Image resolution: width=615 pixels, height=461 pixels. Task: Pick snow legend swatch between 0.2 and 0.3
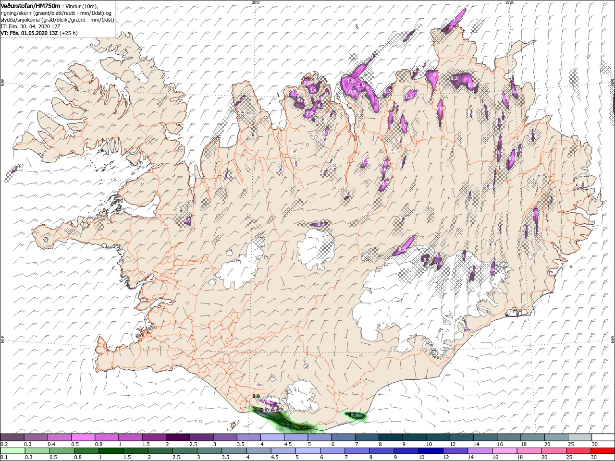tap(12, 437)
